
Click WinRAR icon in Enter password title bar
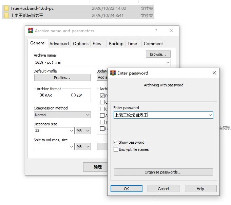point(113,73)
